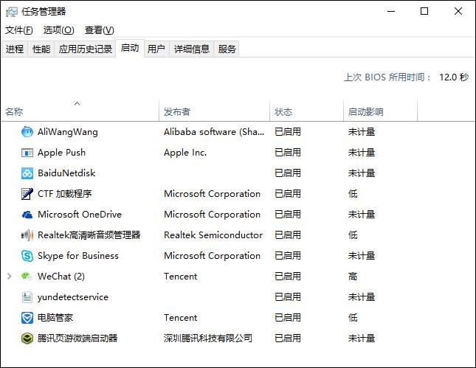Select the Microsoft OneDrive name text
Screen dimensions: 476x368
[80, 214]
